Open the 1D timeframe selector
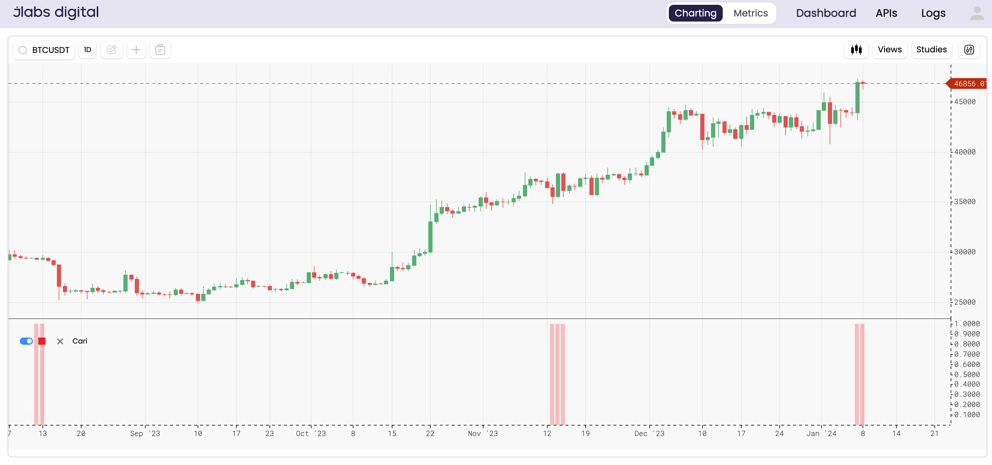 [x=87, y=50]
